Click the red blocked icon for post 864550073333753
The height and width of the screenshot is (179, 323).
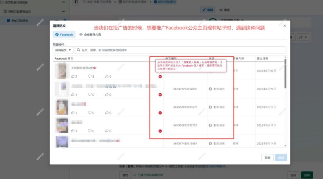(160, 131)
